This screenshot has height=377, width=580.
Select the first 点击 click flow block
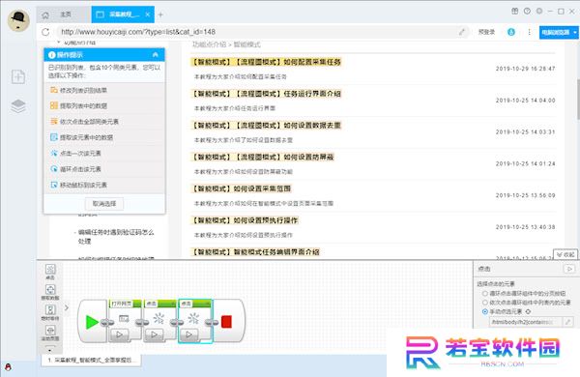pos(159,320)
